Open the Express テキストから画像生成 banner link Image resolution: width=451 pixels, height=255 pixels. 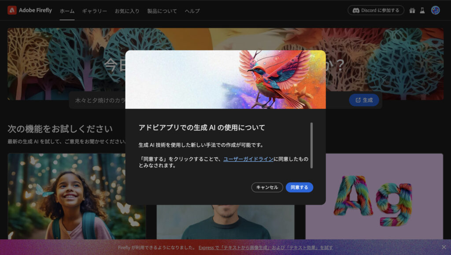coord(266,248)
